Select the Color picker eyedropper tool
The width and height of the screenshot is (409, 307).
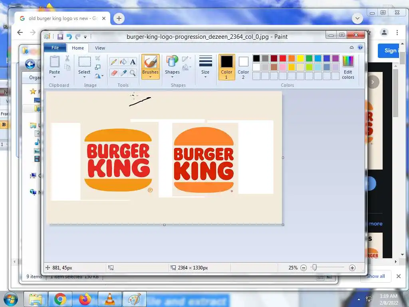(x=123, y=73)
